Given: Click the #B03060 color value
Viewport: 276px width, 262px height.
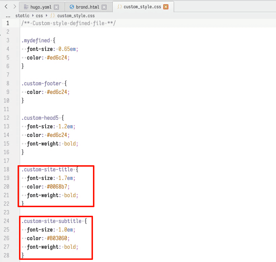Looking at the screenshot, I should (58, 238).
